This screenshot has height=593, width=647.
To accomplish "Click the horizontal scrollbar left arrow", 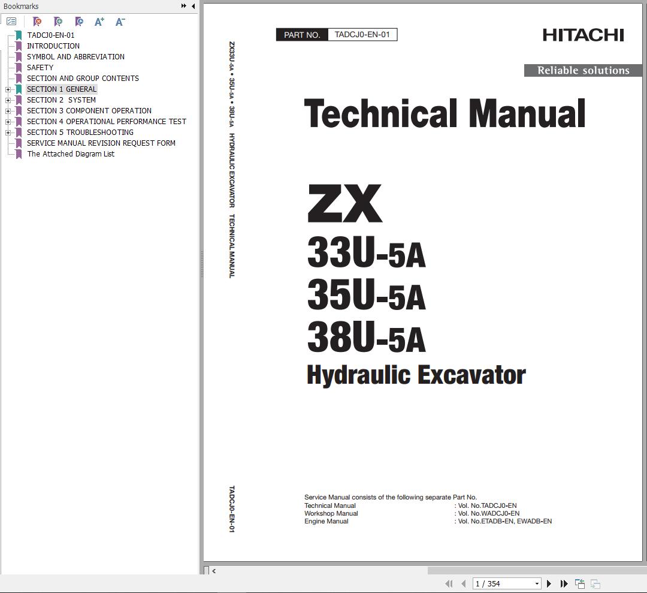I will [x=214, y=571].
